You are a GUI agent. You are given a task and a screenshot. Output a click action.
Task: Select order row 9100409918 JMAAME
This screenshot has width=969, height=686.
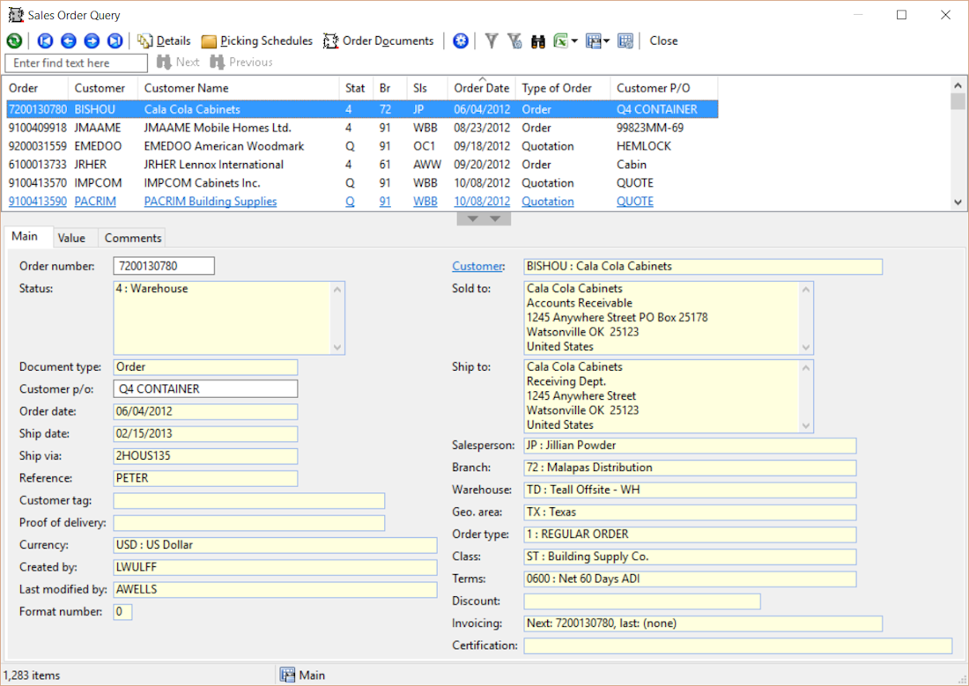click(x=361, y=128)
